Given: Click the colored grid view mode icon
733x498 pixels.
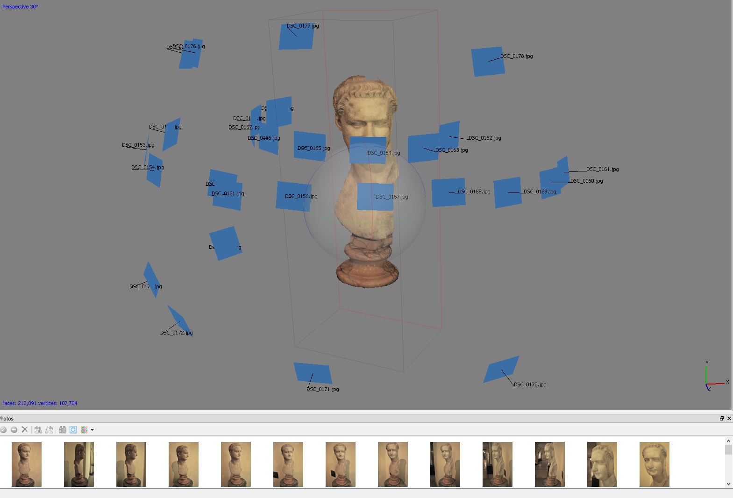Looking at the screenshot, I should (84, 430).
